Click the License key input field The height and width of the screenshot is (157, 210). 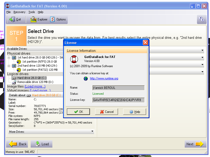118,100
